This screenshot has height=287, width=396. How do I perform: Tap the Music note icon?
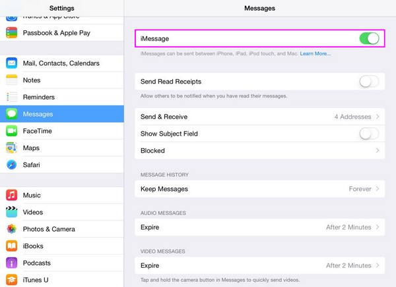pyautogui.click(x=12, y=195)
